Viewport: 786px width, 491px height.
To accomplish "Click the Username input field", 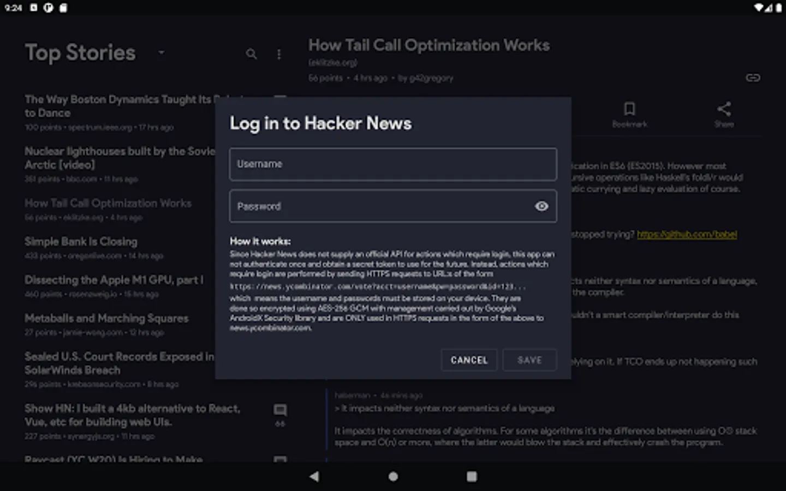I will [393, 164].
